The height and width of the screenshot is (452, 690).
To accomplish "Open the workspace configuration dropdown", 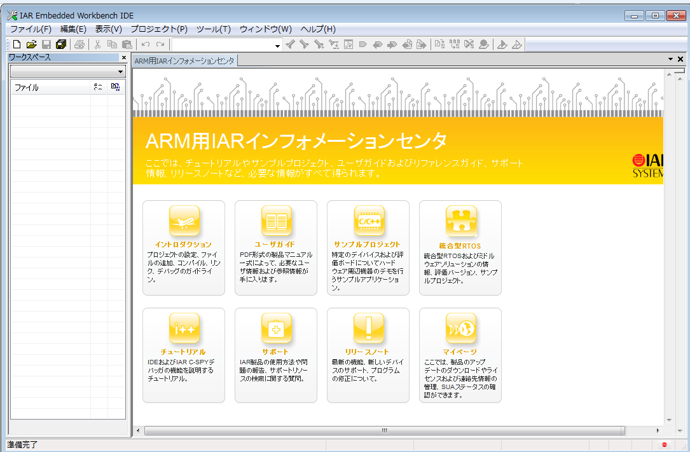I will coord(120,71).
